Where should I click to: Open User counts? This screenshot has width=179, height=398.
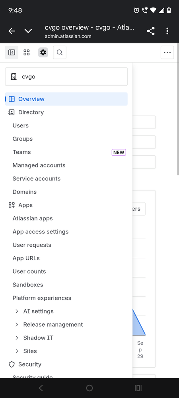[x=66, y=271]
